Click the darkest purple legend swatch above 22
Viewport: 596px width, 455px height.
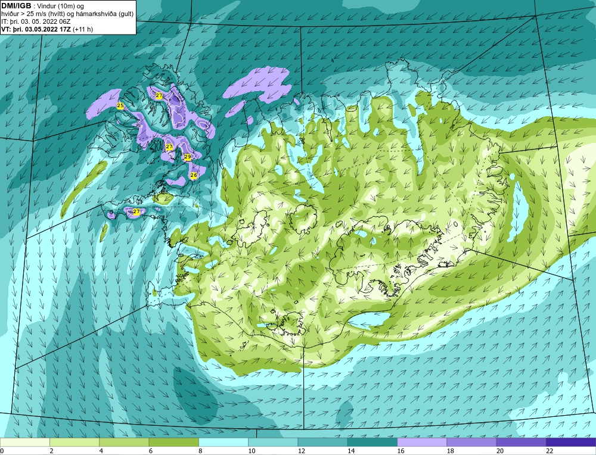tap(570, 442)
